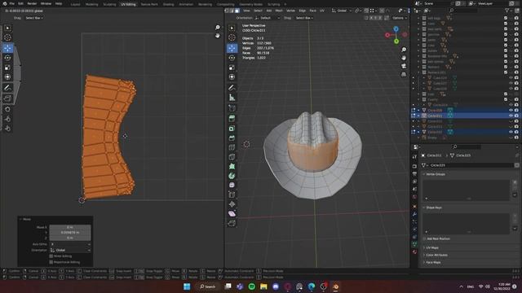522x293 pixels.
Task: Select the Rip Region tool
Action: point(232,223)
